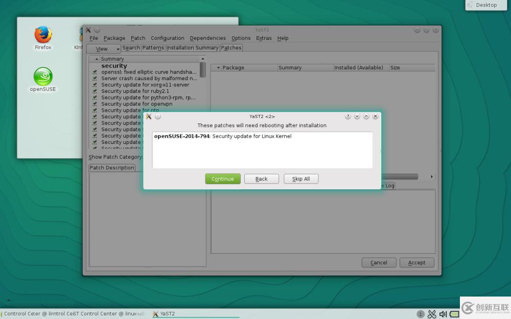Switch to the Search tab

click(x=131, y=48)
